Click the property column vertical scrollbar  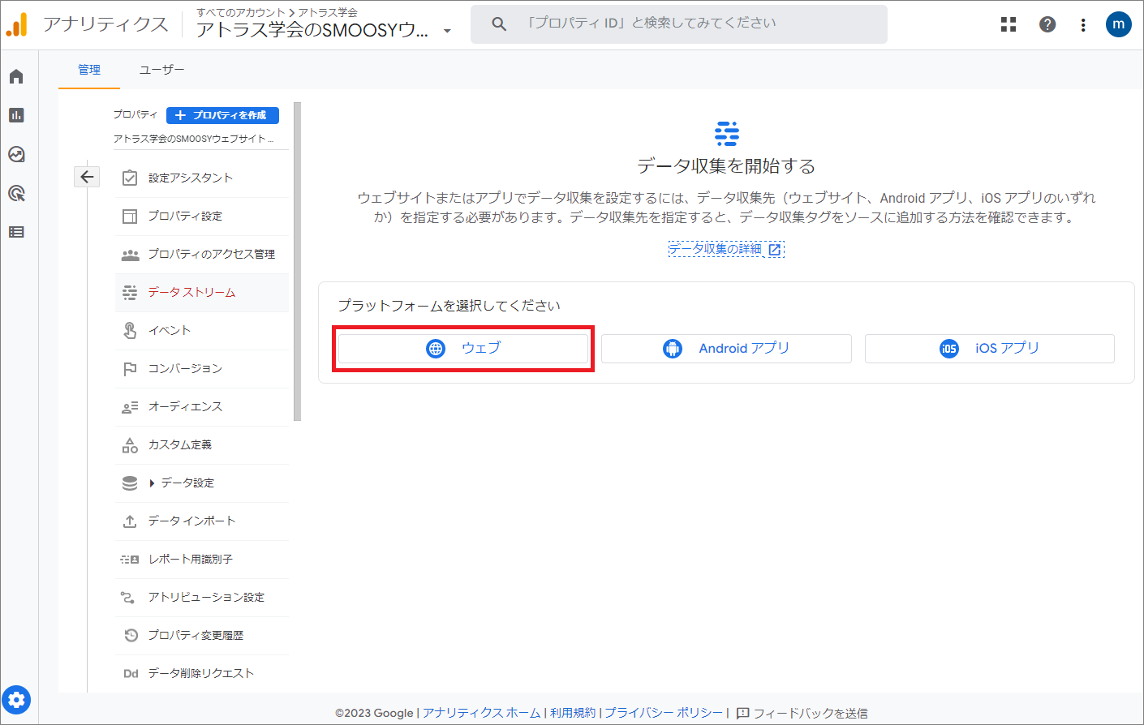coord(297,261)
